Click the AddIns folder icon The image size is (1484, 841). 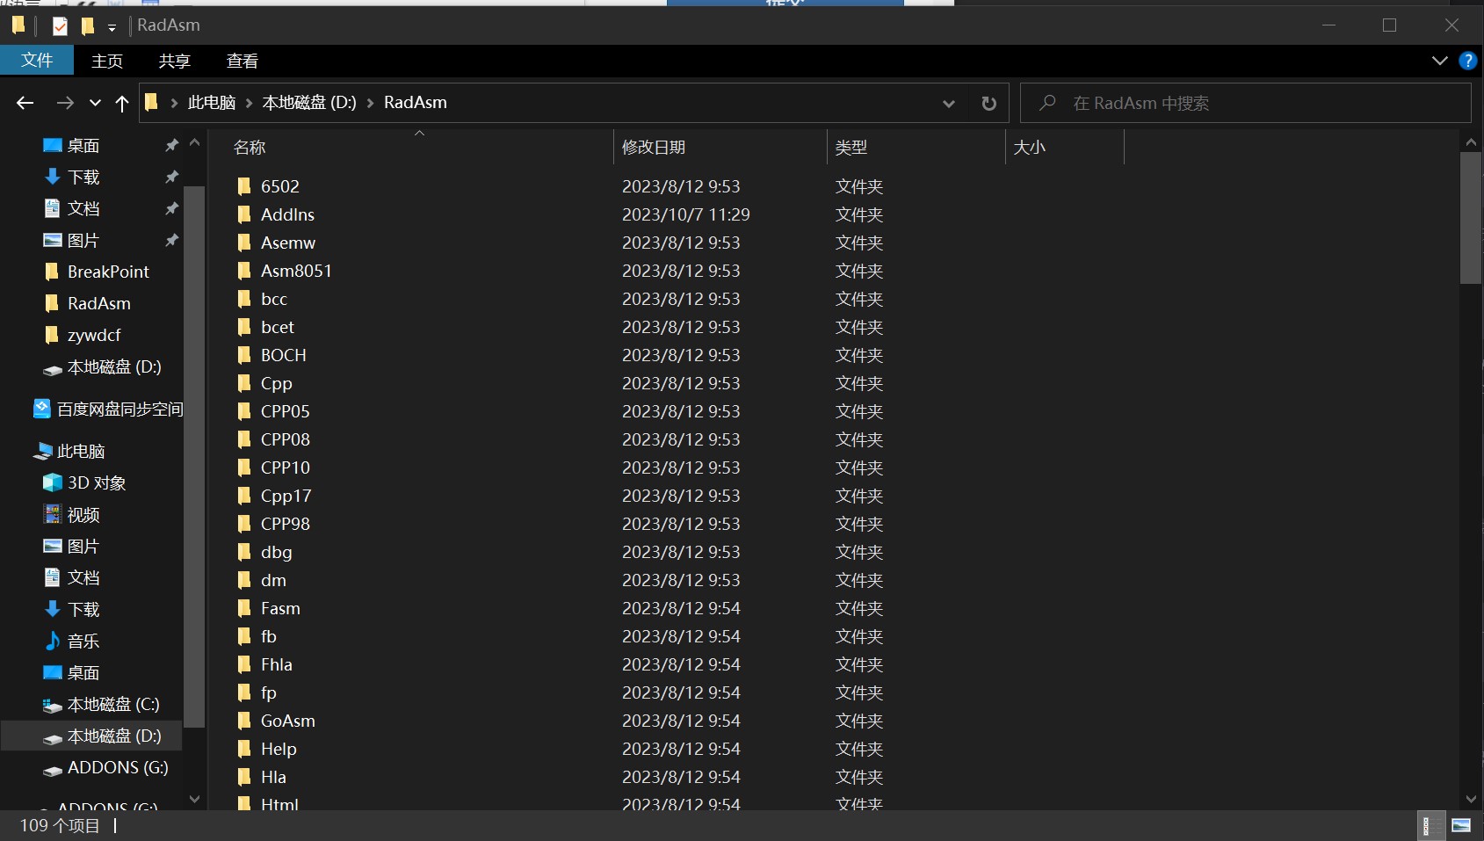click(x=244, y=214)
